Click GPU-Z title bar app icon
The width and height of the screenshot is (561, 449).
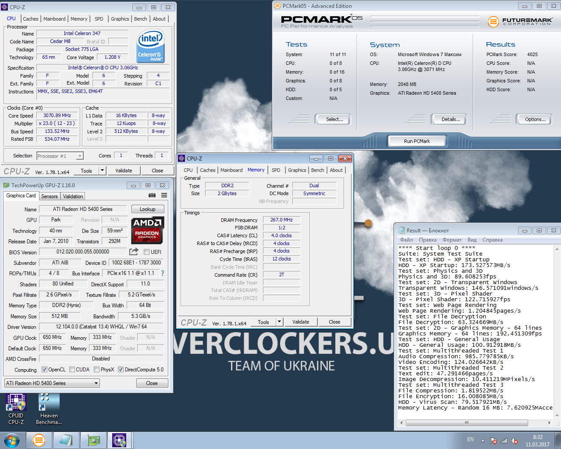6,185
